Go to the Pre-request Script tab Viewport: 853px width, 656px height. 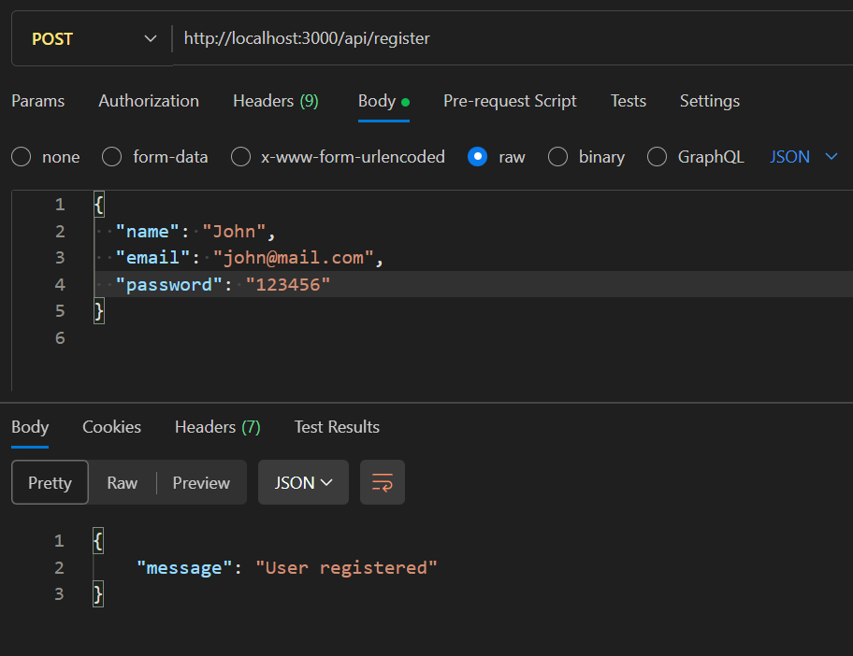(x=510, y=101)
